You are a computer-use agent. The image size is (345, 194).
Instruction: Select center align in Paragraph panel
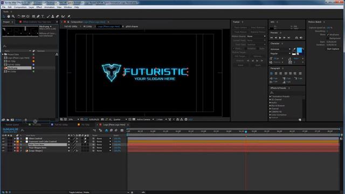(276, 73)
